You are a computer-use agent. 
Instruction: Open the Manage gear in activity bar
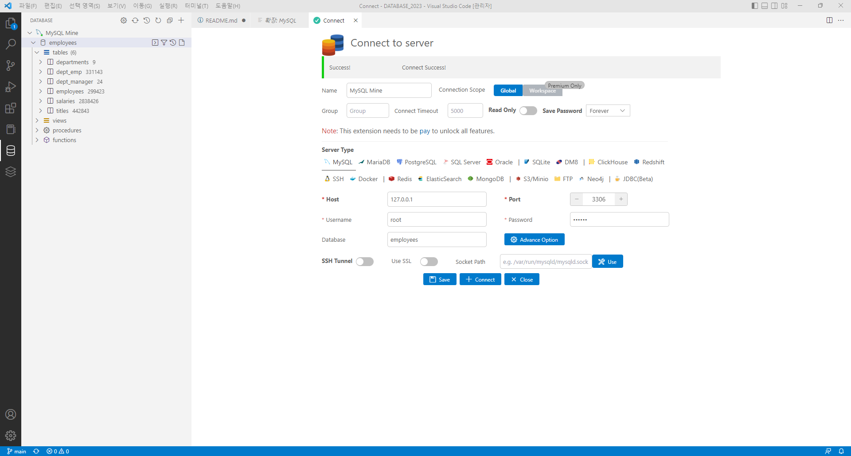[x=11, y=436]
